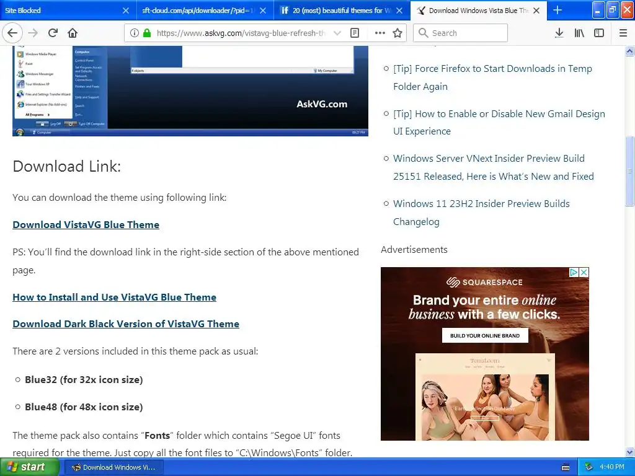Click the AdChoices triangle icon on ad
This screenshot has width=635, height=476.
[x=574, y=272]
